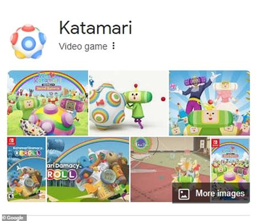261x221 pixels.
Task: Click the REROLL logo text on box art
Action: 27,153
